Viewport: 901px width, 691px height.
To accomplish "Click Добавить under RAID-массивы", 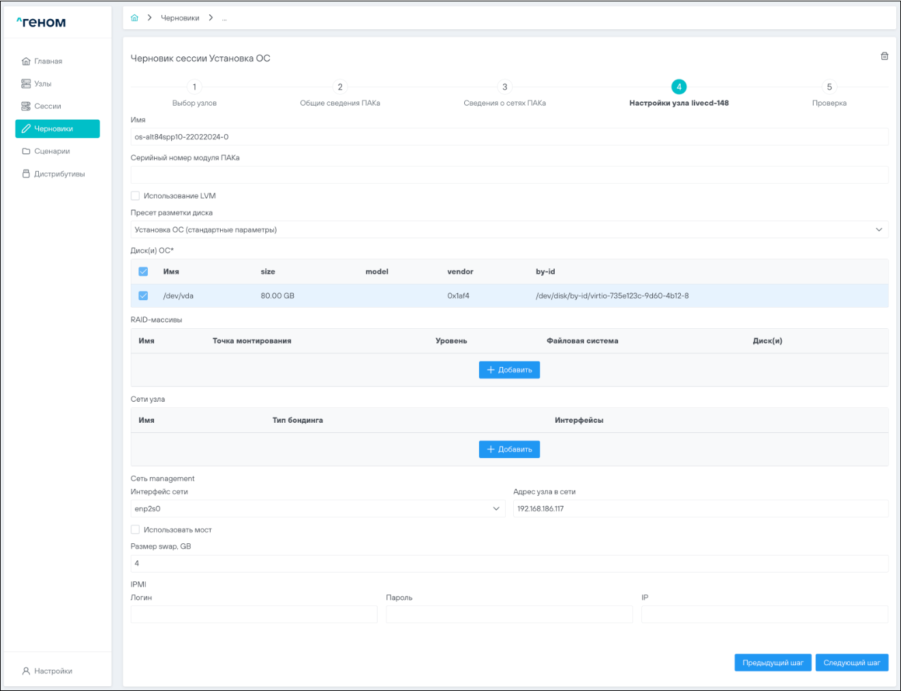I will [x=509, y=370].
